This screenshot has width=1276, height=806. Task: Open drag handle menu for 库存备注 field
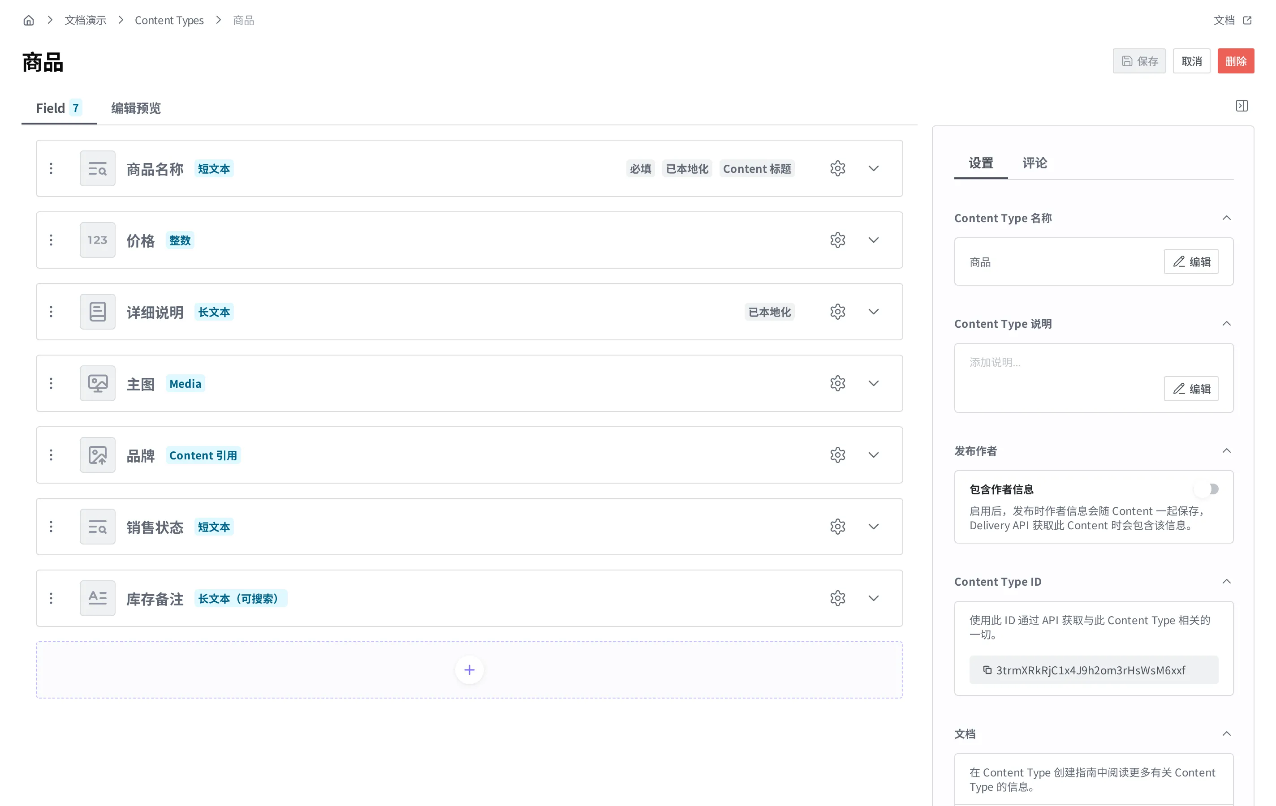51,598
